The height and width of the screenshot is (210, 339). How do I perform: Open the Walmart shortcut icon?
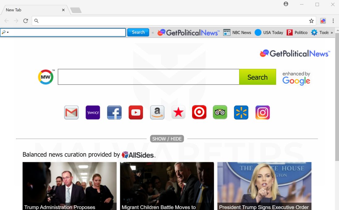point(241,112)
